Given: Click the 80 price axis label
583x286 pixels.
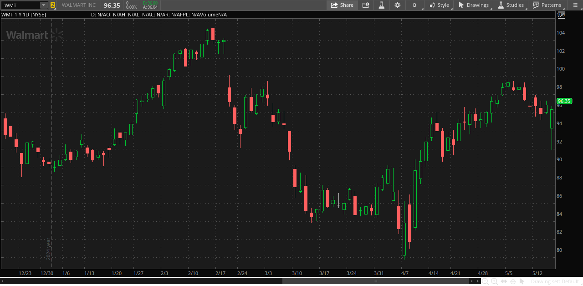Looking at the screenshot, I should coord(559,250).
